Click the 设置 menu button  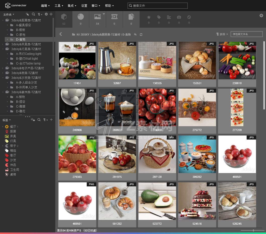point(84,6)
